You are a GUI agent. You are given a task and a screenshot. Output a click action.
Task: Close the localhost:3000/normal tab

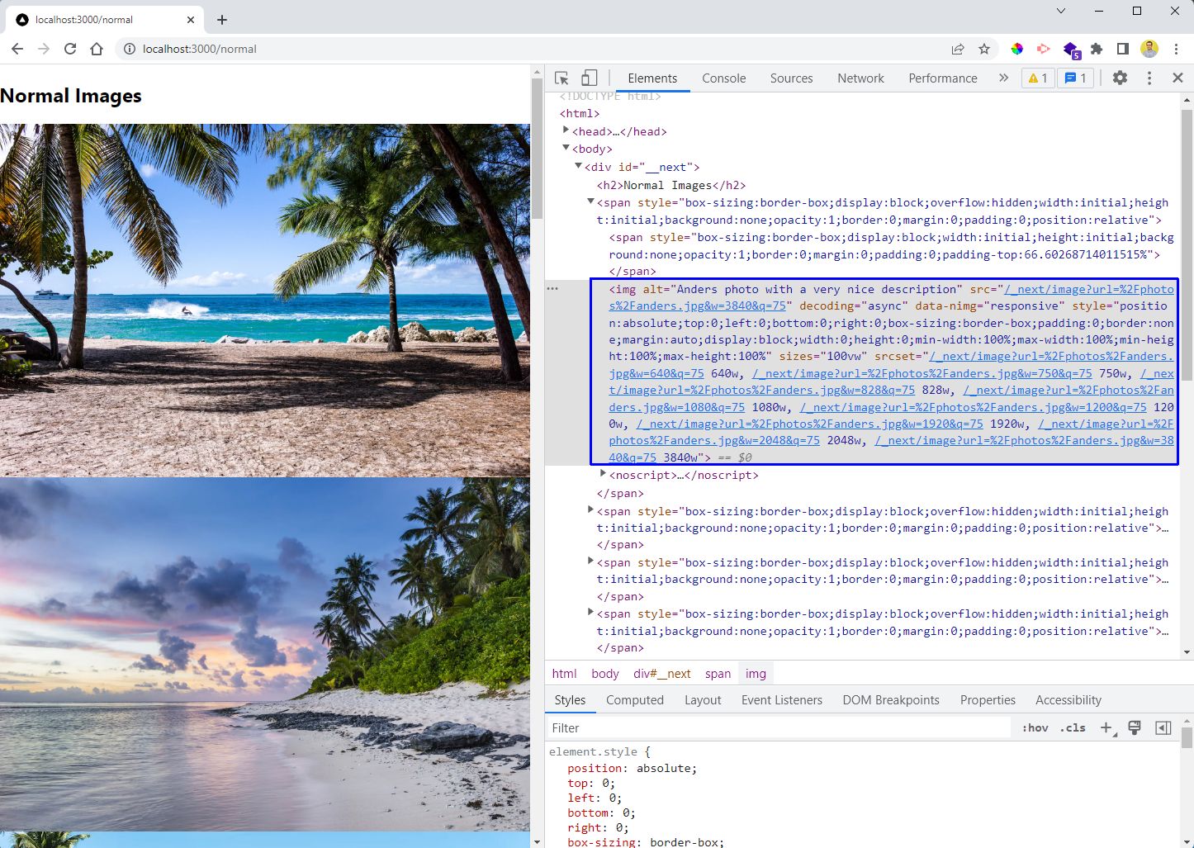click(x=191, y=19)
